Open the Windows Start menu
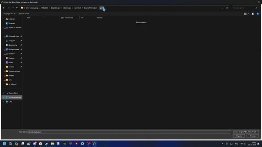 (5, 144)
